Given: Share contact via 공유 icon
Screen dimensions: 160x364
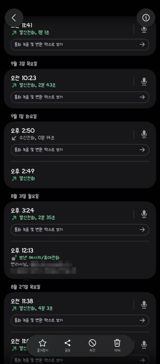Looking at the screenshot, I should [67, 345].
